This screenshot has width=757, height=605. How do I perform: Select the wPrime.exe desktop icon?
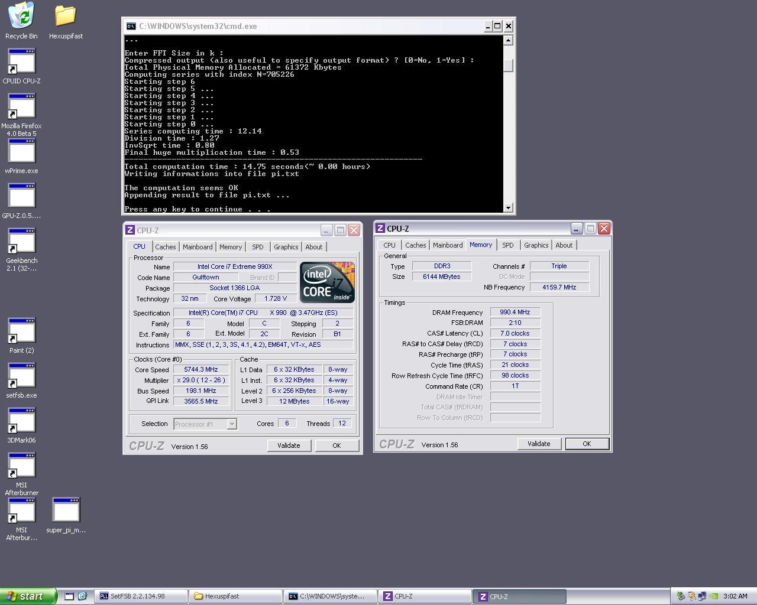pos(22,151)
